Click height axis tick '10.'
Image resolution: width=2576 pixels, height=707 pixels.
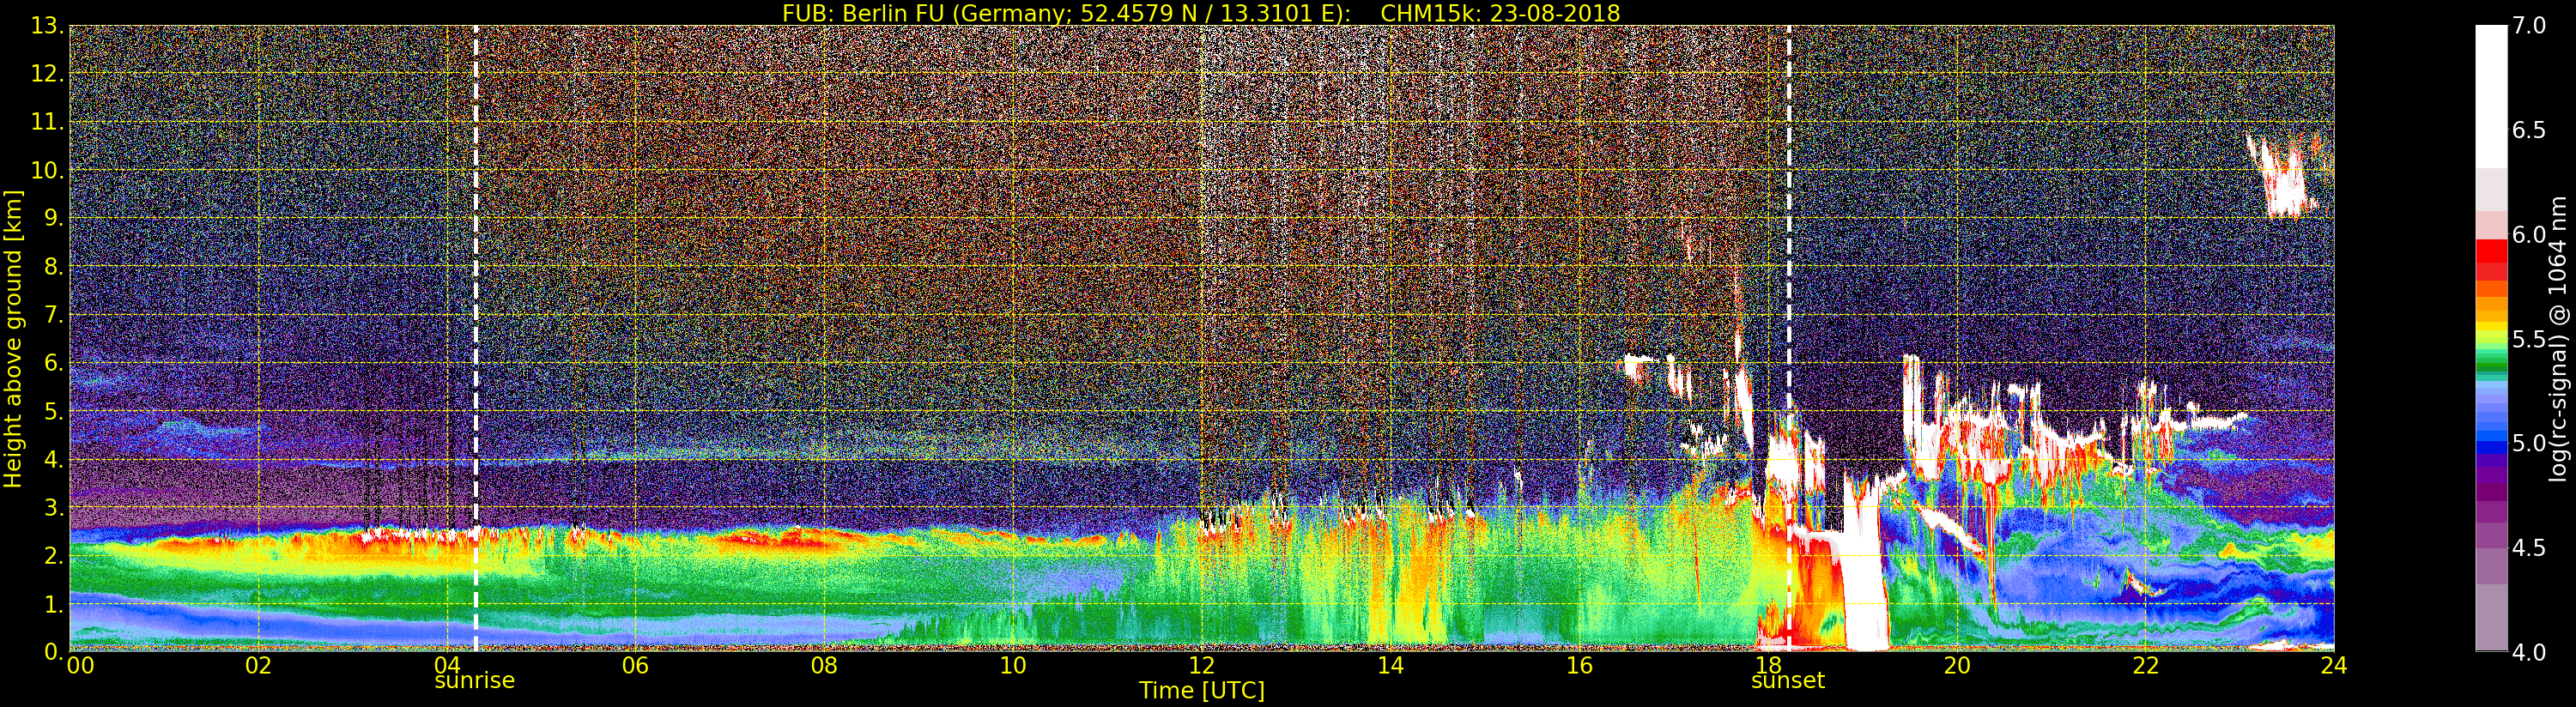click(48, 171)
